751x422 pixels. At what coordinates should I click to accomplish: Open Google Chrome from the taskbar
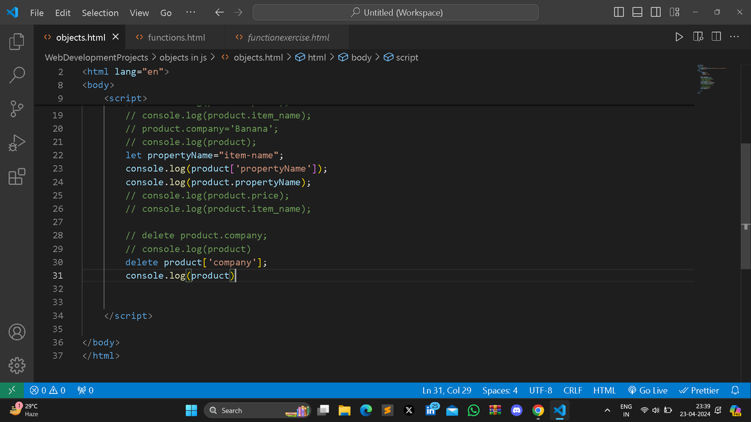click(x=538, y=410)
